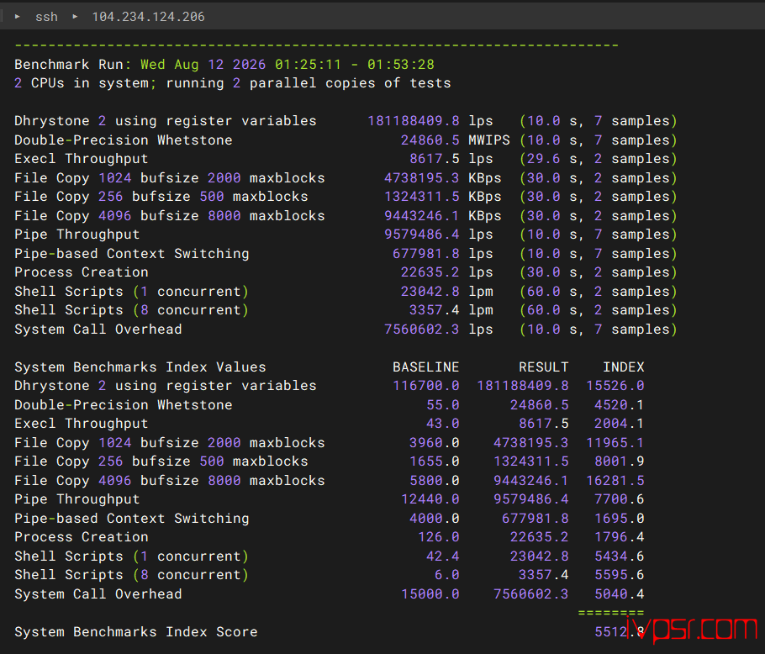Select the 104.234.124.206 host in the title
765x654 pixels.
point(148,17)
